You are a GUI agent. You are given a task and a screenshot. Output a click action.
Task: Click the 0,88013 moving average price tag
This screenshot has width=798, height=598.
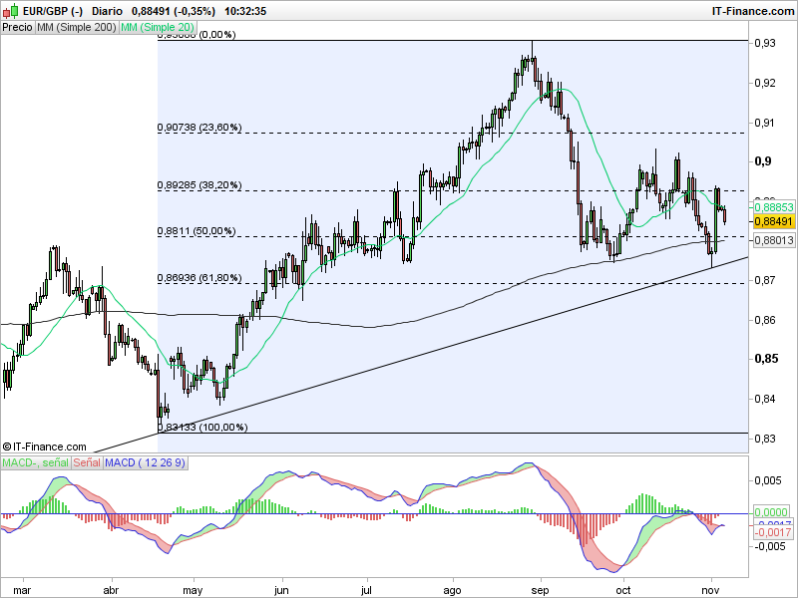774,240
